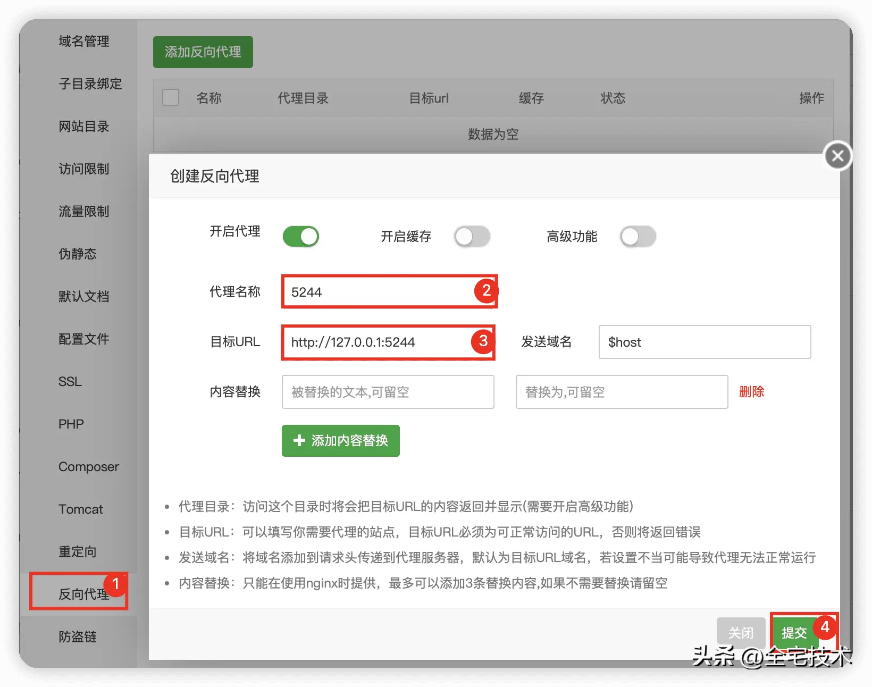Image resolution: width=872 pixels, height=687 pixels.
Task: Enable the 高级功能 toggle
Action: click(638, 236)
